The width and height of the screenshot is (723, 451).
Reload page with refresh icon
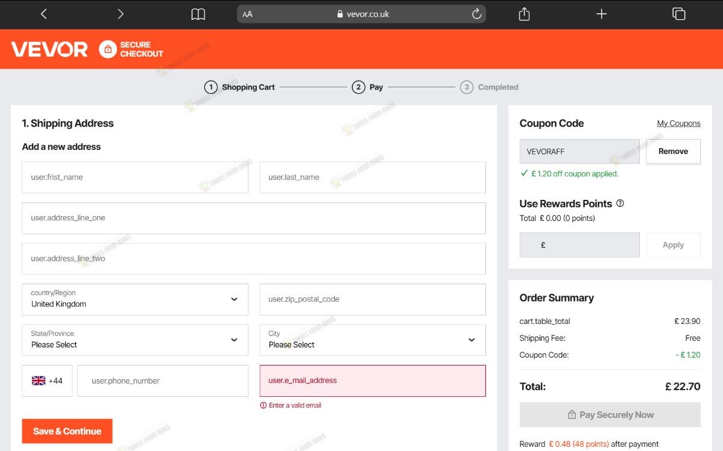click(x=476, y=14)
